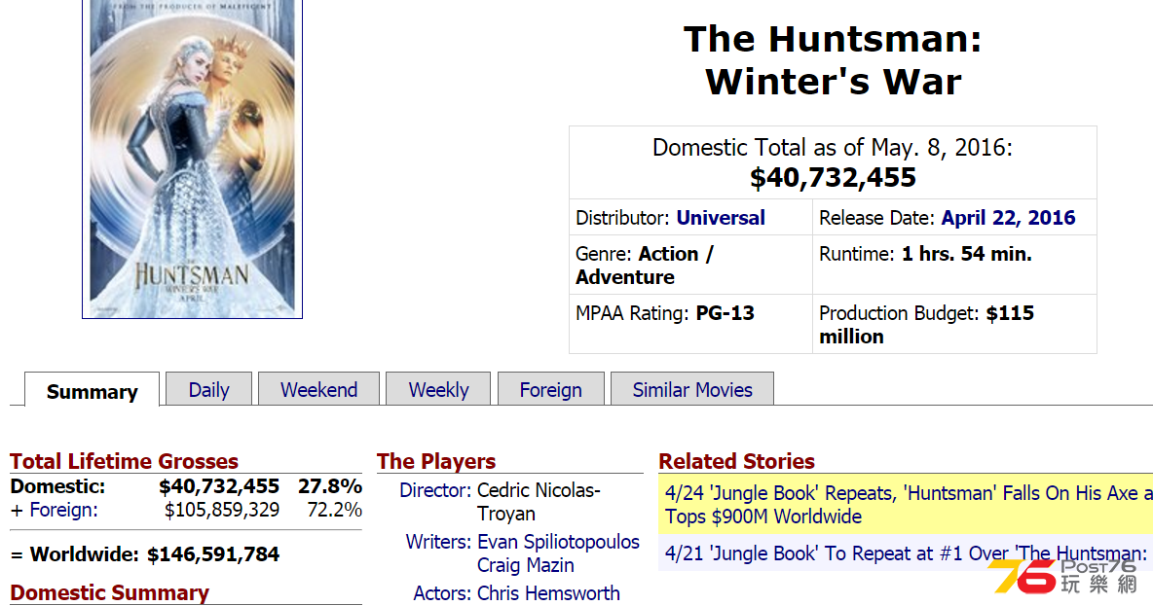Image resolution: width=1153 pixels, height=606 pixels.
Task: Open the Writers label link
Action: [438, 542]
